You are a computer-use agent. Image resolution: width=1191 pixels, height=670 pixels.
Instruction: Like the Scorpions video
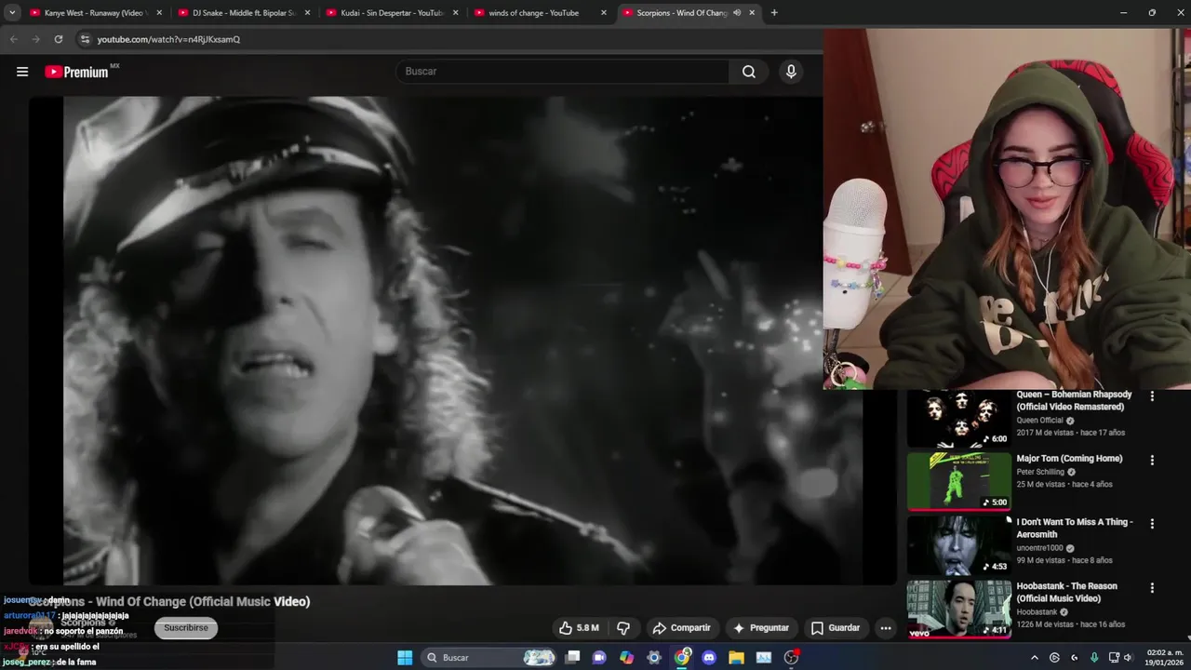coord(579,628)
